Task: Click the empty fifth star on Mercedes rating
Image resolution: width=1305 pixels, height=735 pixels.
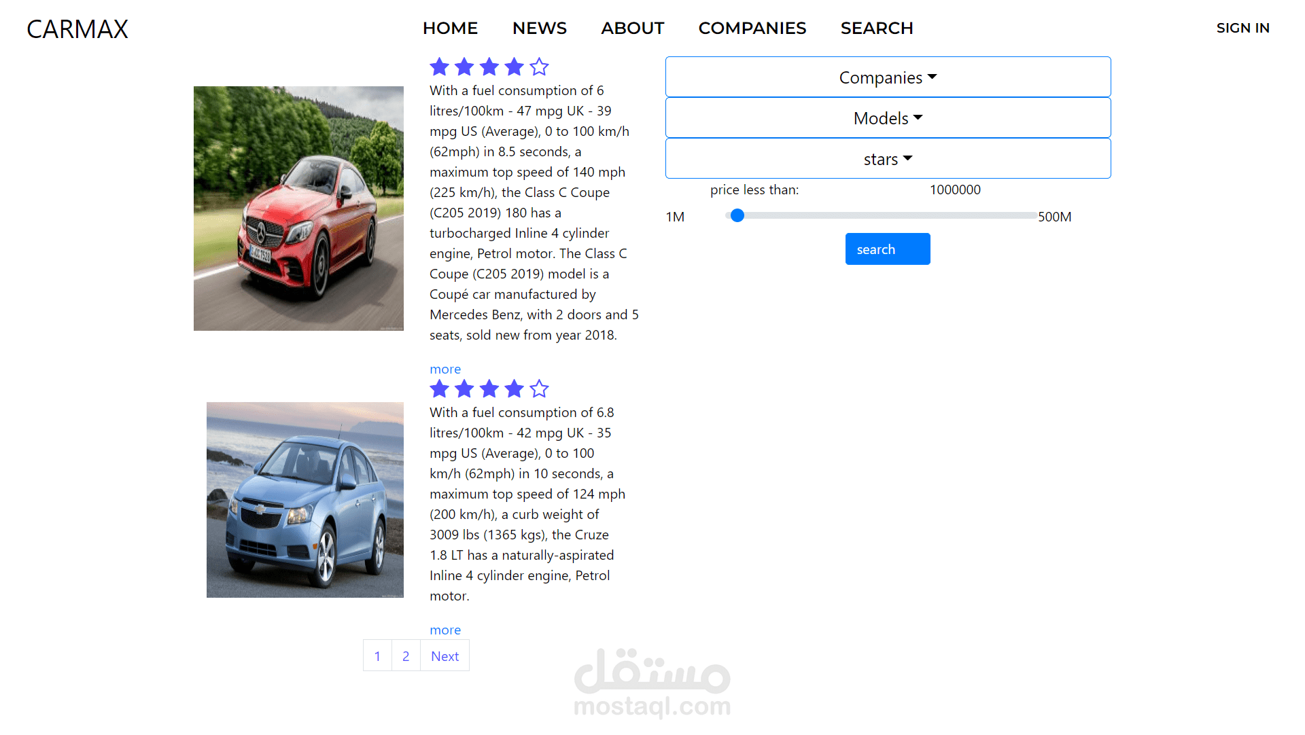Action: pyautogui.click(x=539, y=67)
